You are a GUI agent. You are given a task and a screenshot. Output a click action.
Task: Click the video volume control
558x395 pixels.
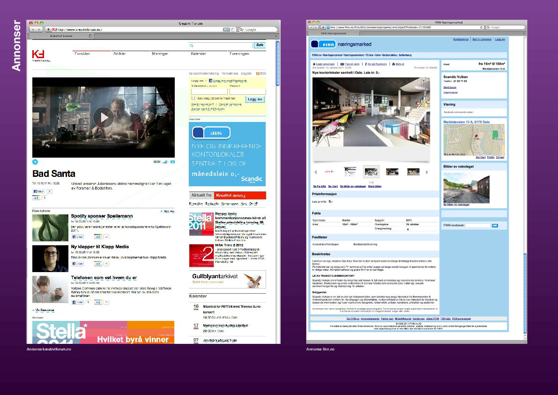point(165,162)
